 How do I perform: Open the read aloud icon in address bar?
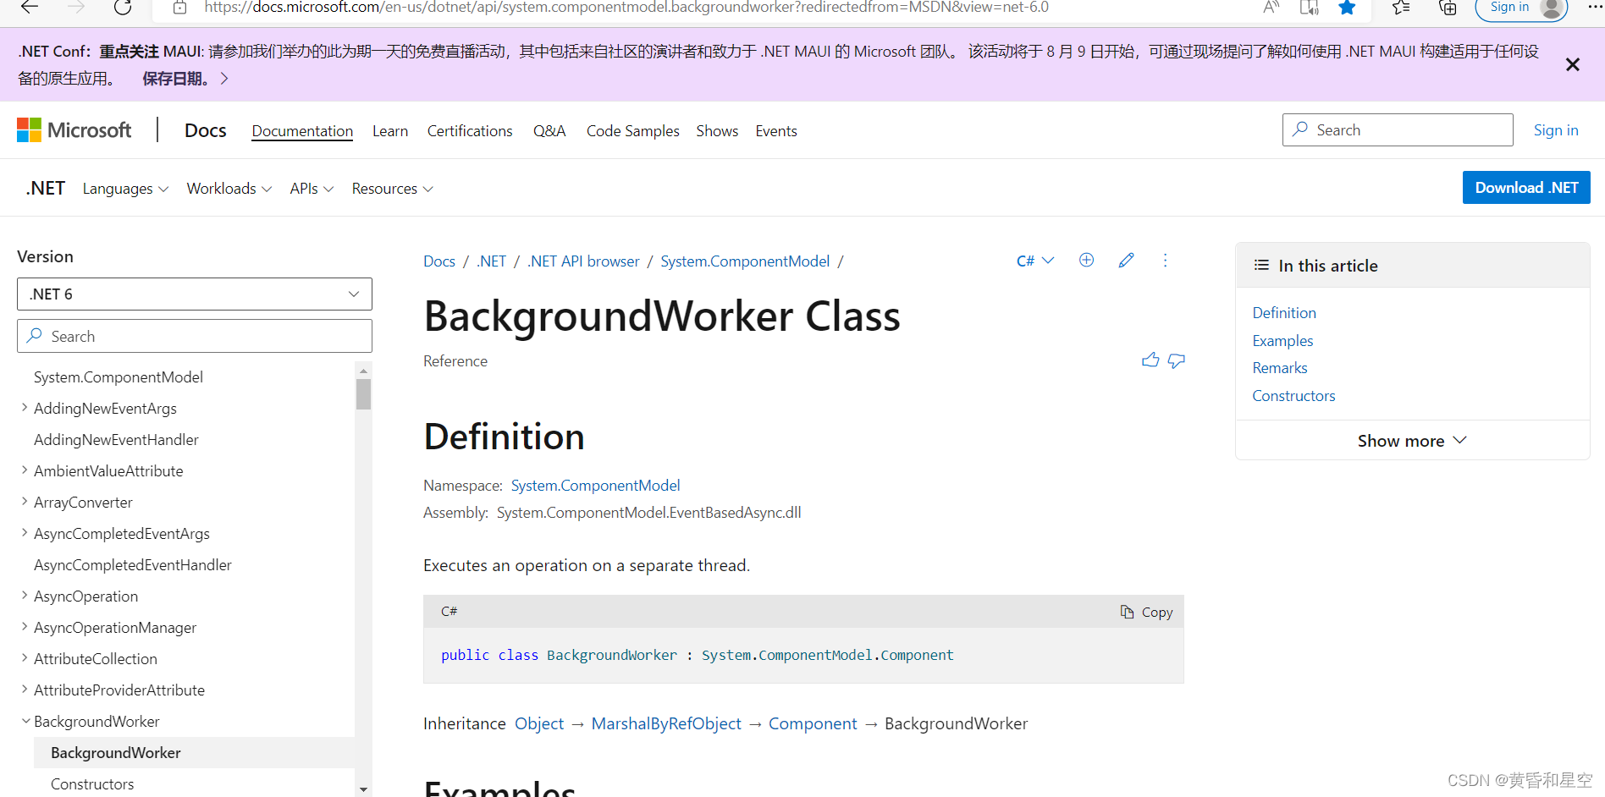pos(1271,8)
